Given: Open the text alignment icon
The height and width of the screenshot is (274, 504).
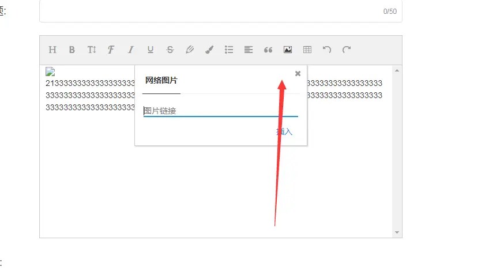Looking at the screenshot, I should (x=249, y=50).
